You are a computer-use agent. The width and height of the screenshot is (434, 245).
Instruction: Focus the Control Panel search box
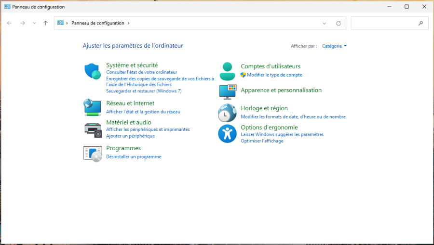pos(386,23)
